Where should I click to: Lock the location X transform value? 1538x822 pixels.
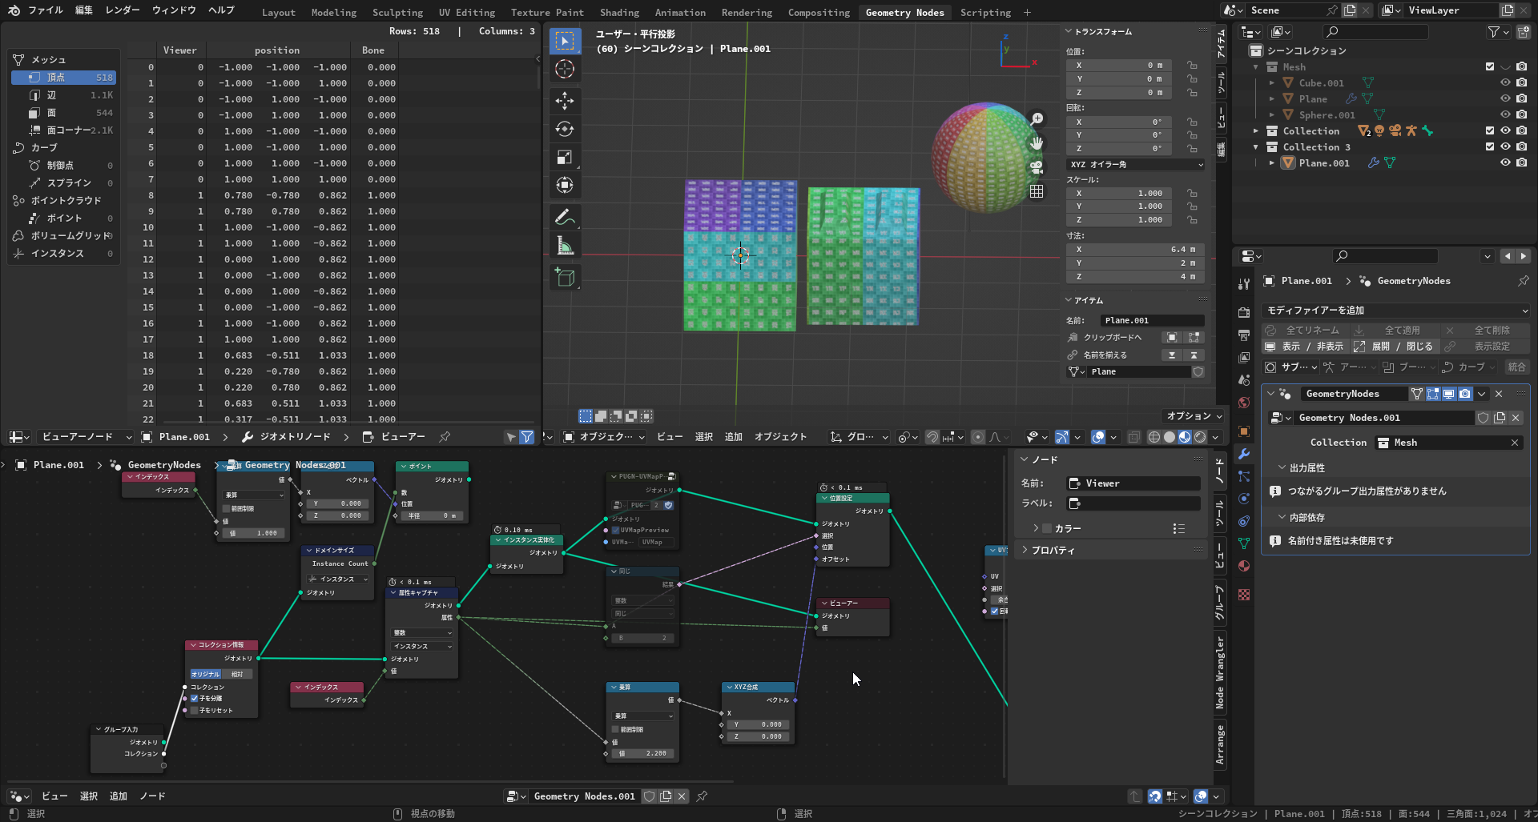[1192, 66]
